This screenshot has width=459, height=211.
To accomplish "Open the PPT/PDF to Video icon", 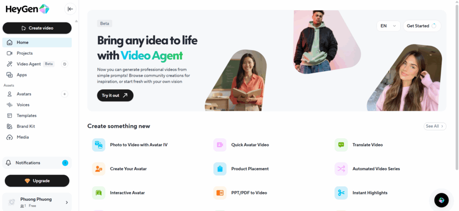I will (x=220, y=193).
